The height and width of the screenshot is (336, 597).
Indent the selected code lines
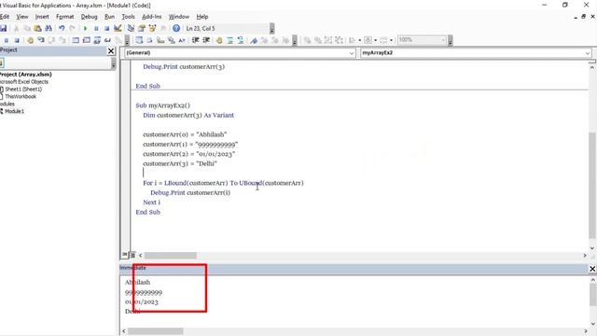click(195, 40)
